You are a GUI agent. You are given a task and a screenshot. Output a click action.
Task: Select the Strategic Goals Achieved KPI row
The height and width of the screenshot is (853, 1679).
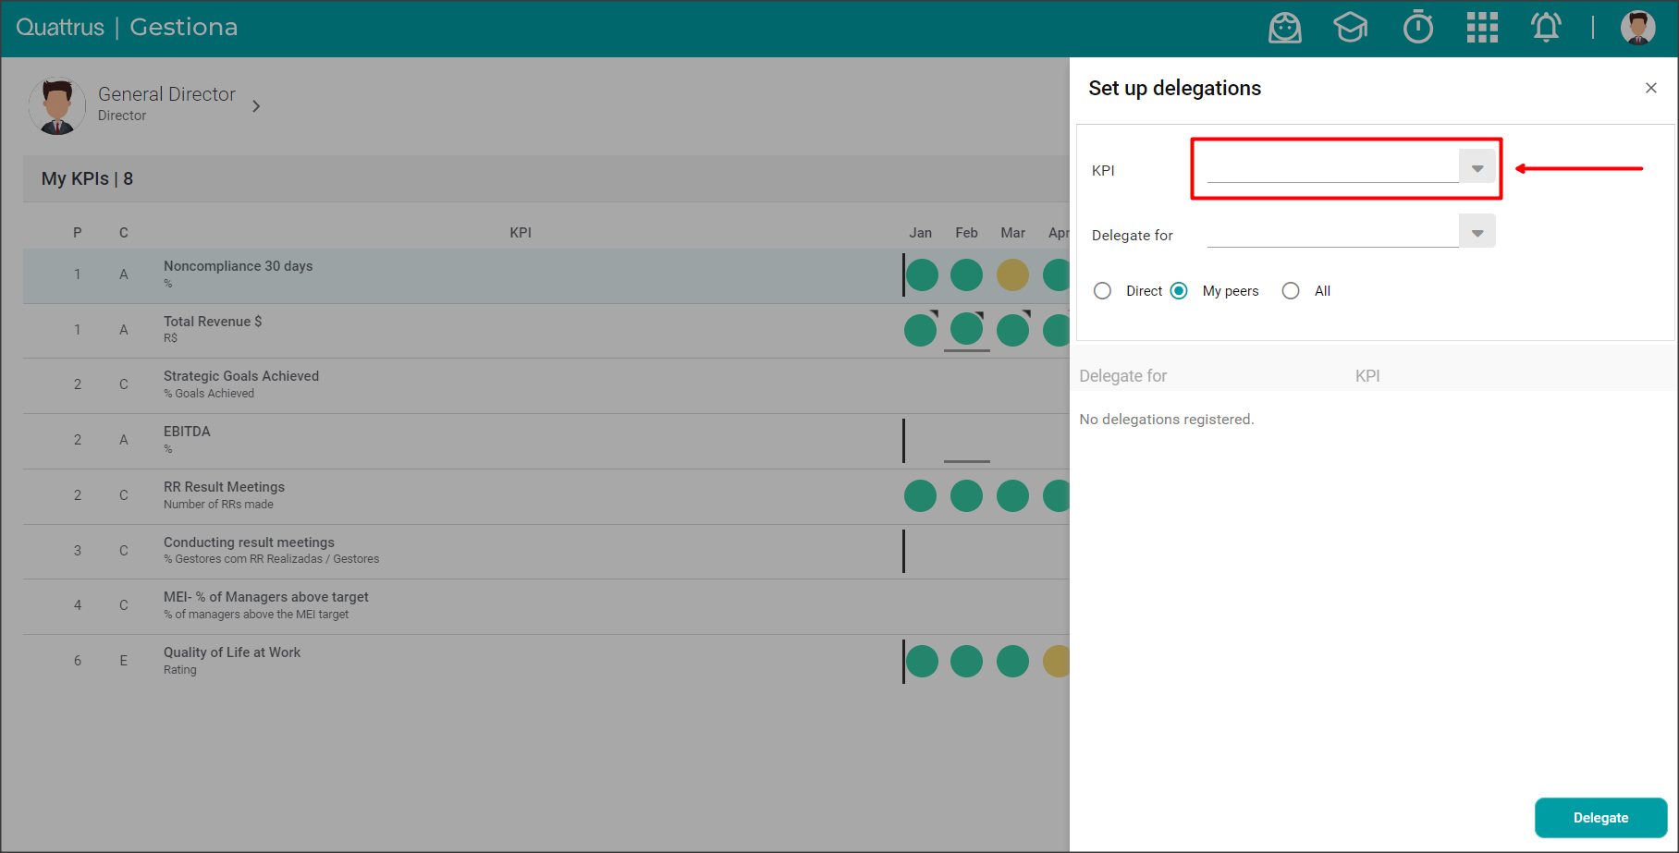point(240,384)
